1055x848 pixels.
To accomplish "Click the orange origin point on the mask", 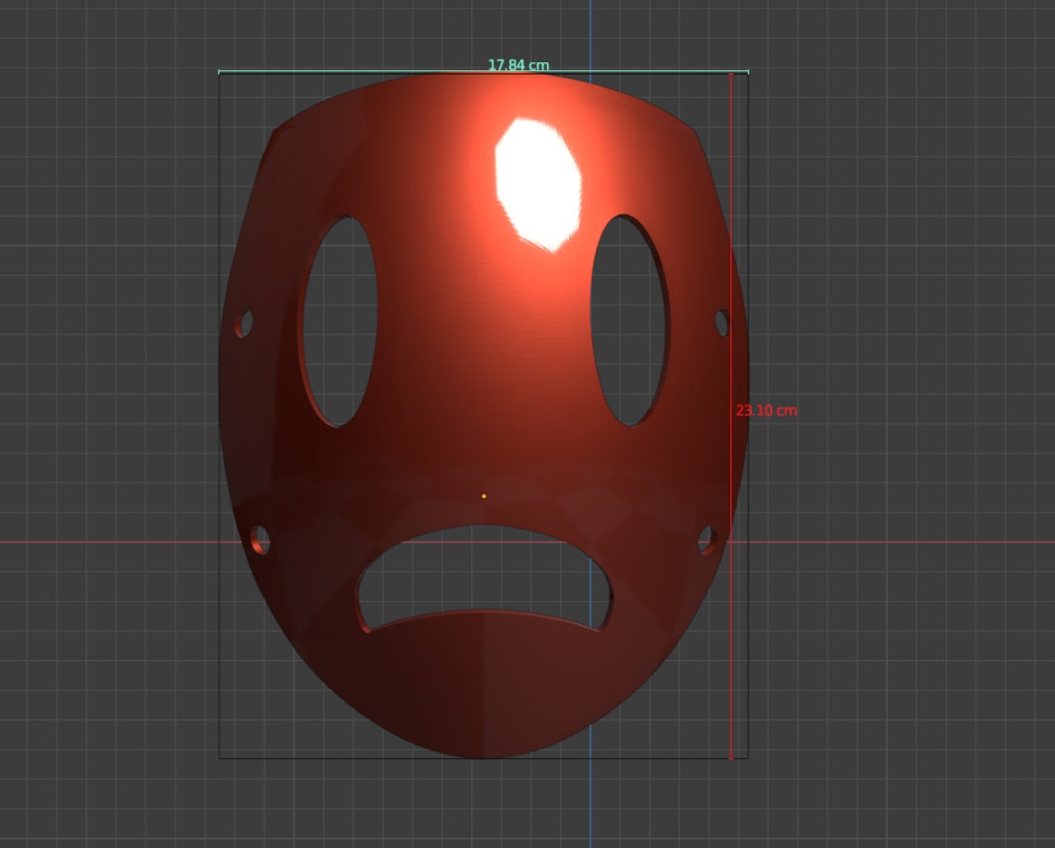I will pos(484,496).
